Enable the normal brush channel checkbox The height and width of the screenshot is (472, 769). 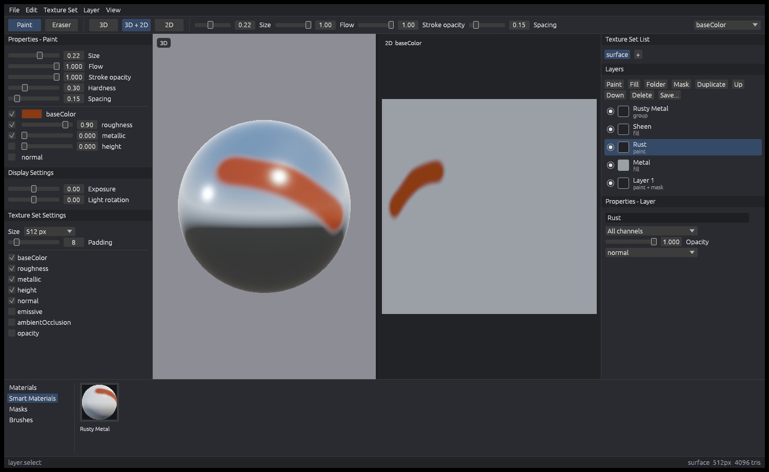point(12,157)
